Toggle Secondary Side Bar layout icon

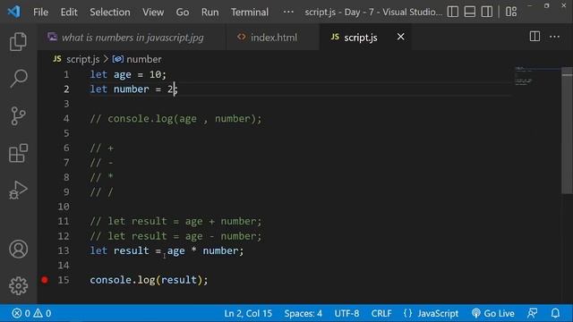click(x=487, y=12)
